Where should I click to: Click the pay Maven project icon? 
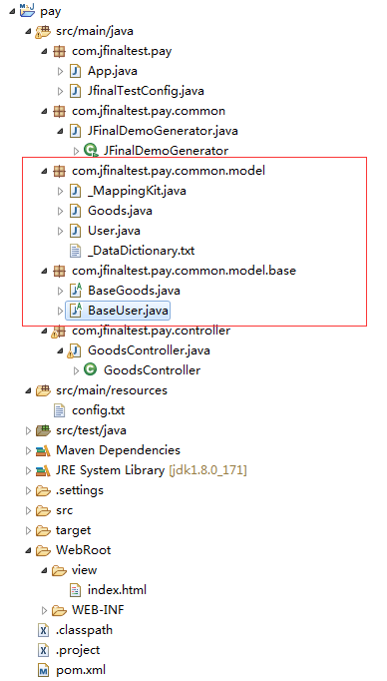coord(27,10)
